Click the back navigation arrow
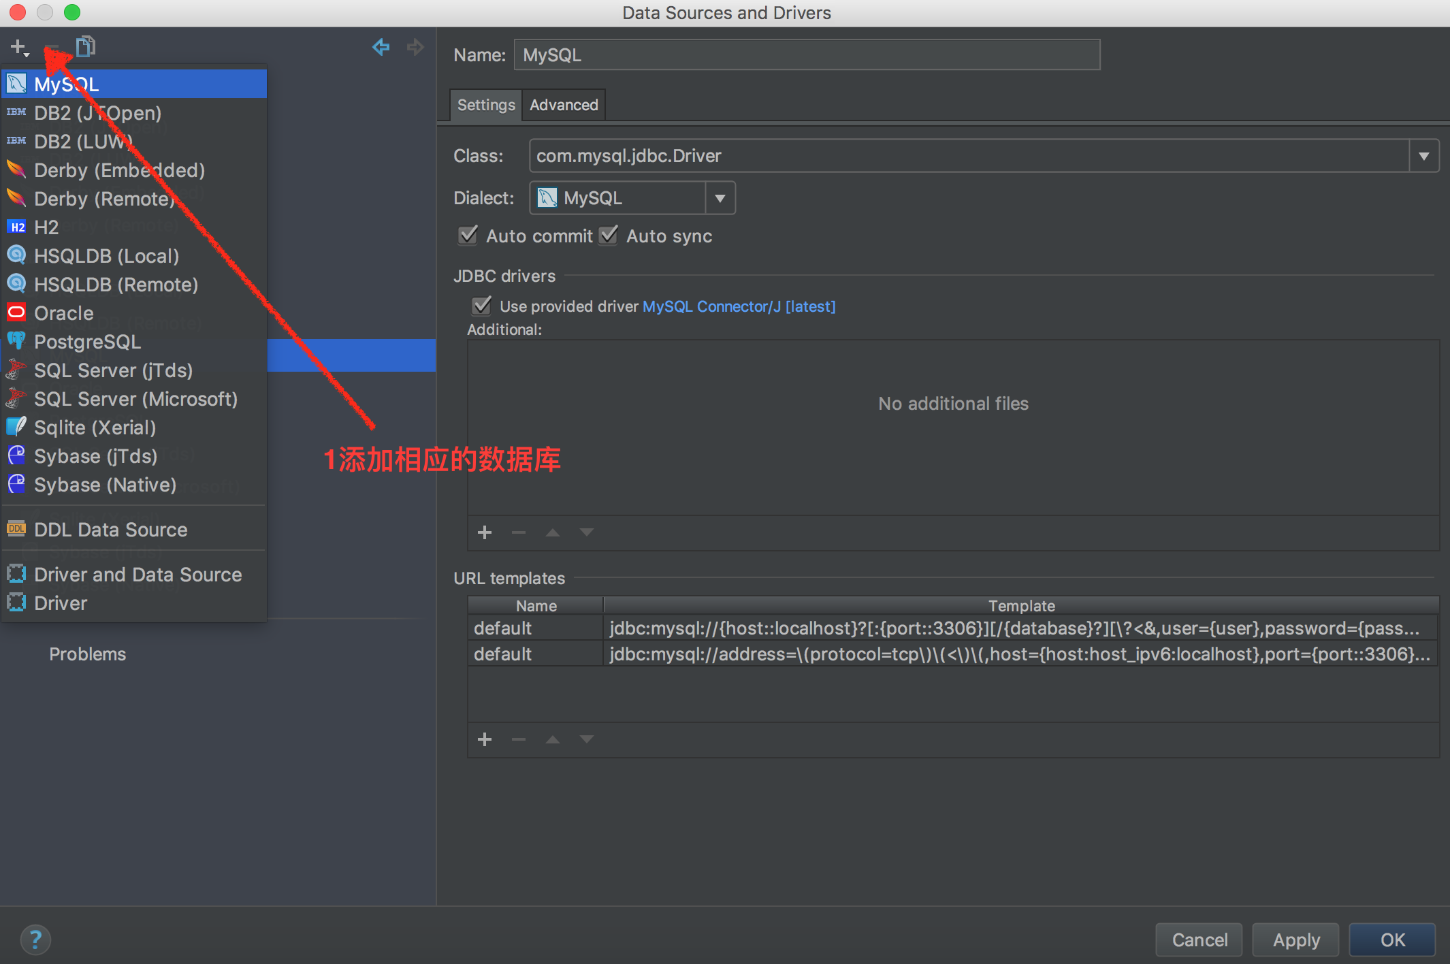Viewport: 1450px width, 964px height. pyautogui.click(x=381, y=47)
